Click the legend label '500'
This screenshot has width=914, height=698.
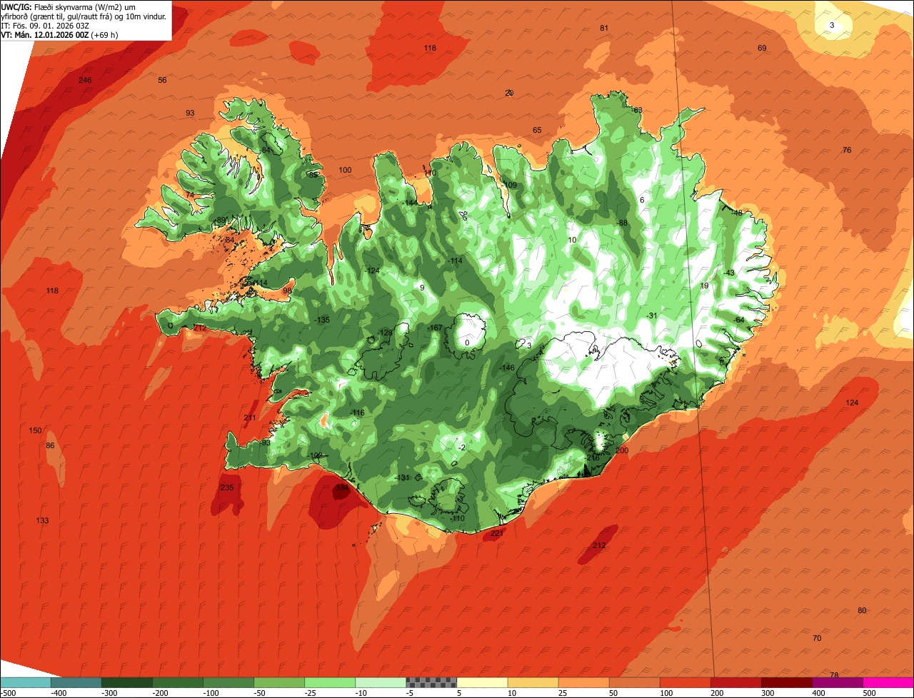(x=869, y=692)
